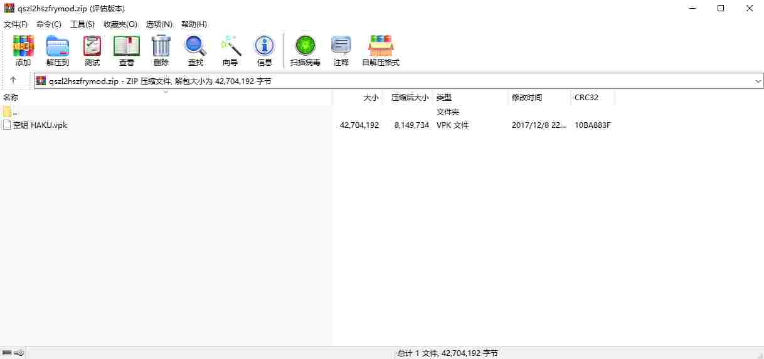Start 扫描病毒 (Virus Scan) icon
This screenshot has height=359, width=764.
click(x=305, y=46)
